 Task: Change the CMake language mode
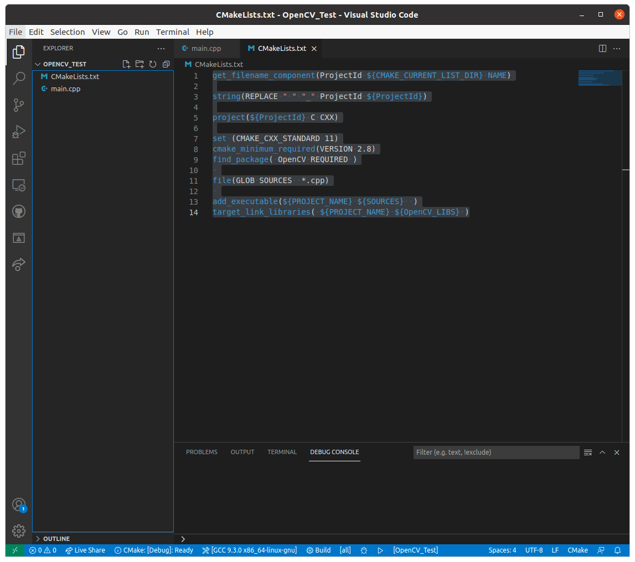click(x=577, y=550)
